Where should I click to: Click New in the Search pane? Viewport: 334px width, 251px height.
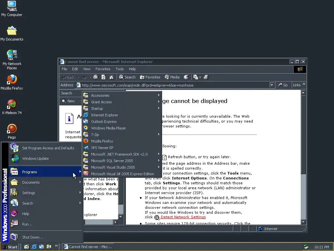[x=68, y=101]
